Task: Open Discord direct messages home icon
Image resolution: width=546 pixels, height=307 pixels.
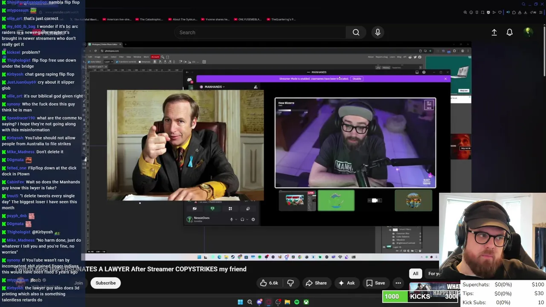Action: (189, 80)
